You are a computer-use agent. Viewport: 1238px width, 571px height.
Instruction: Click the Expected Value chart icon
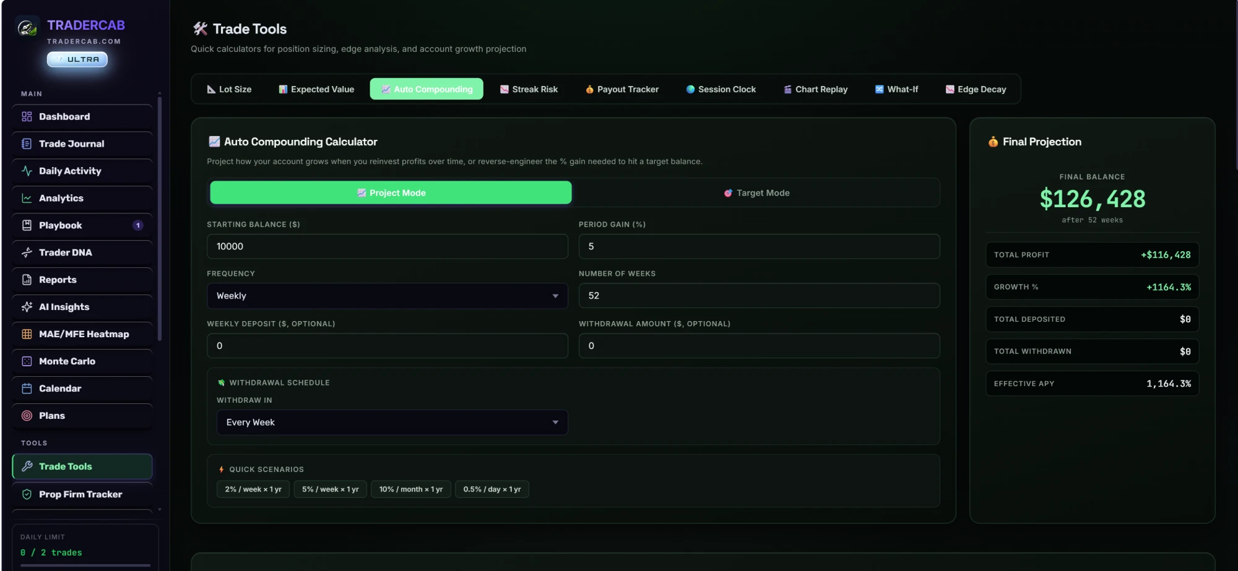tap(283, 89)
